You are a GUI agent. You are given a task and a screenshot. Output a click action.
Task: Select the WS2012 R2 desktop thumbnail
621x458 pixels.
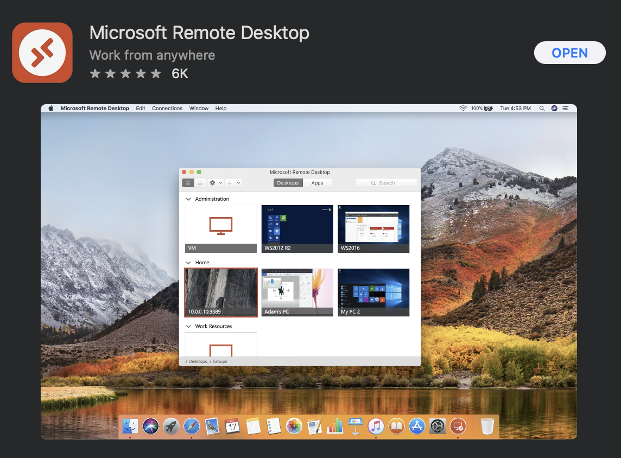(x=297, y=229)
